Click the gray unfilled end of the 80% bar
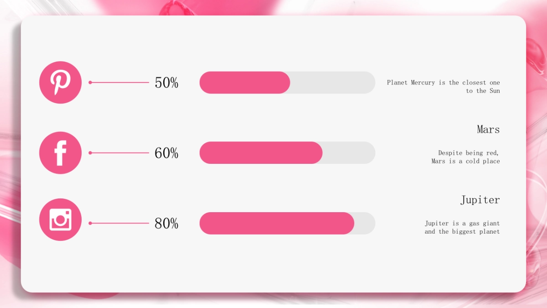The width and height of the screenshot is (547, 308). click(366, 223)
